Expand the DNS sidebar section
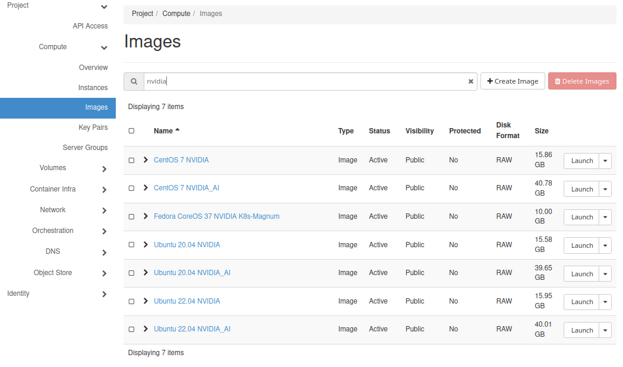Viewport: 623px width, 367px height. tap(105, 253)
